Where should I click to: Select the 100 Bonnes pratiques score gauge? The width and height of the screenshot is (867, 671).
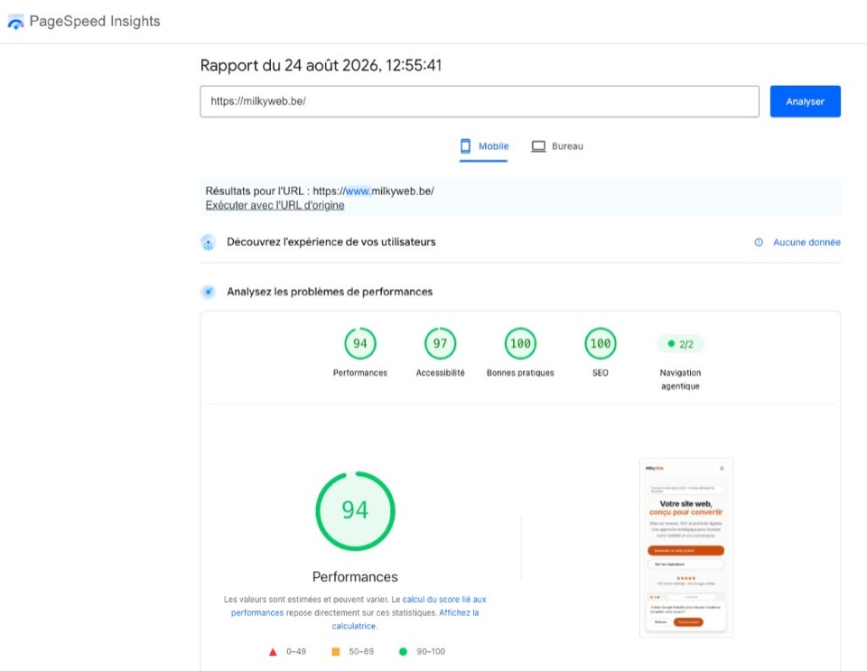tap(520, 343)
